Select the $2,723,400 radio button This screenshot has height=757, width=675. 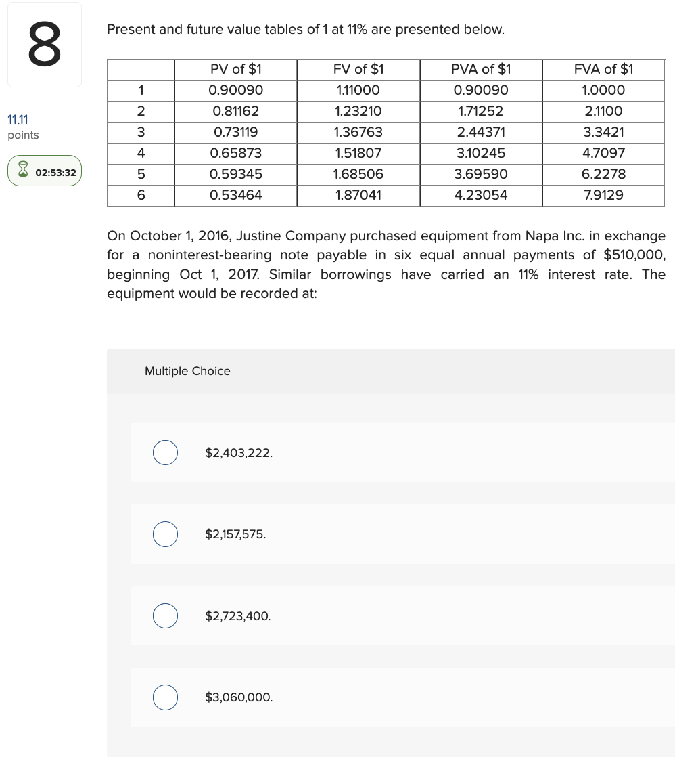(165, 616)
